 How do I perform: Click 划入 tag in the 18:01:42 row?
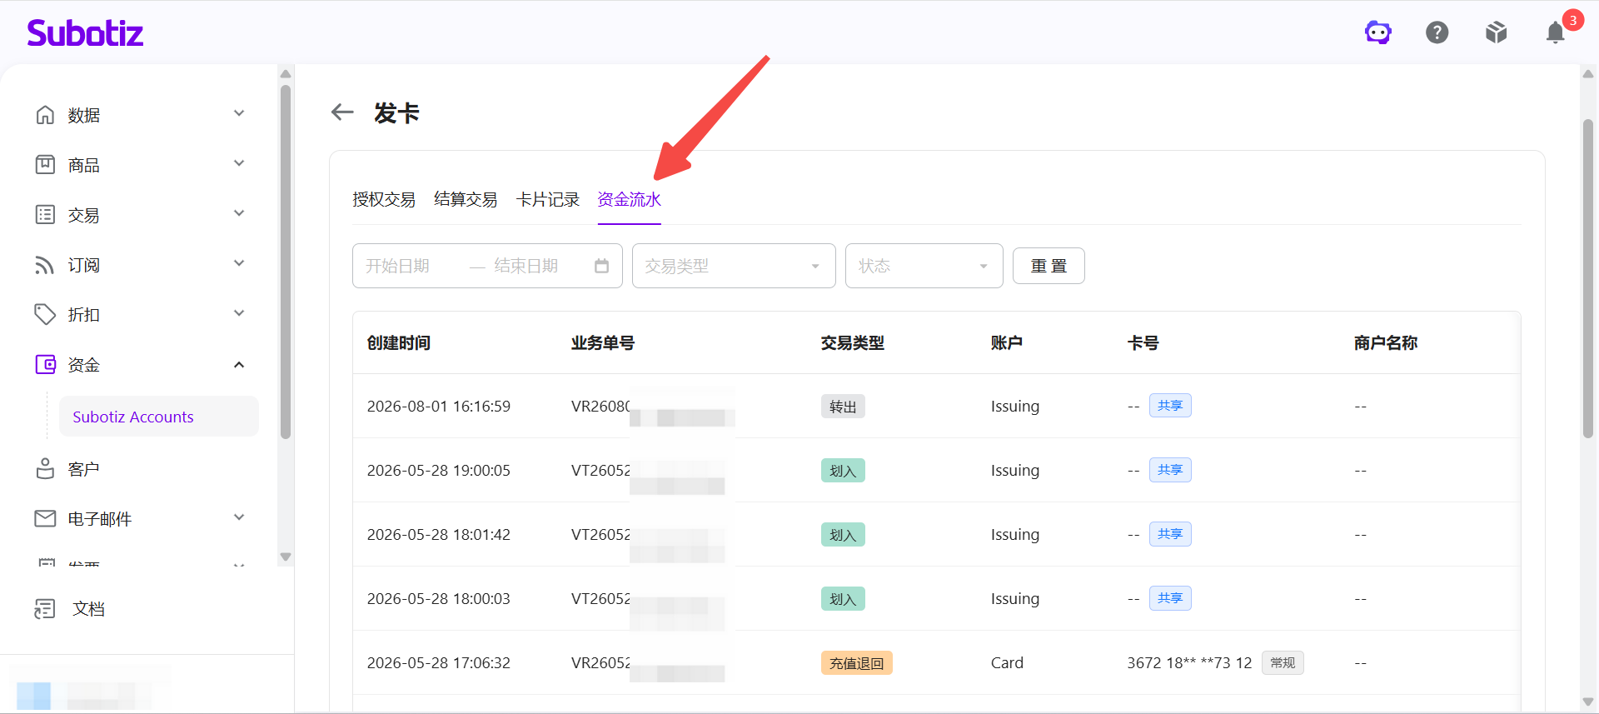[x=843, y=535]
